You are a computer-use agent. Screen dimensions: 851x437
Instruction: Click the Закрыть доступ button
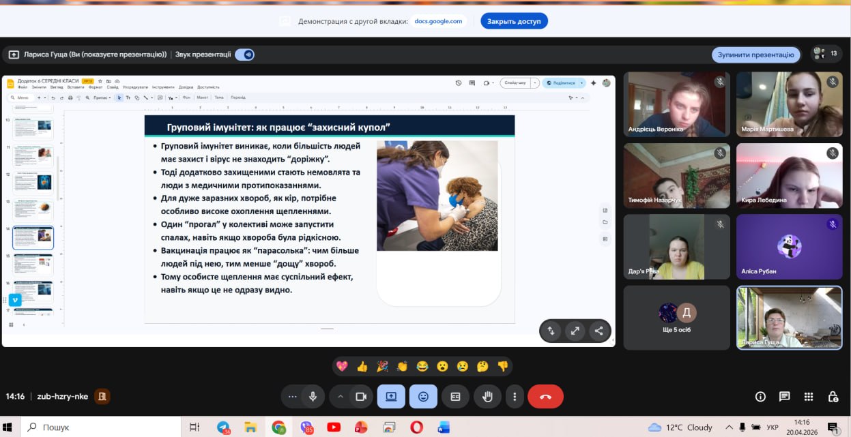pyautogui.click(x=514, y=21)
